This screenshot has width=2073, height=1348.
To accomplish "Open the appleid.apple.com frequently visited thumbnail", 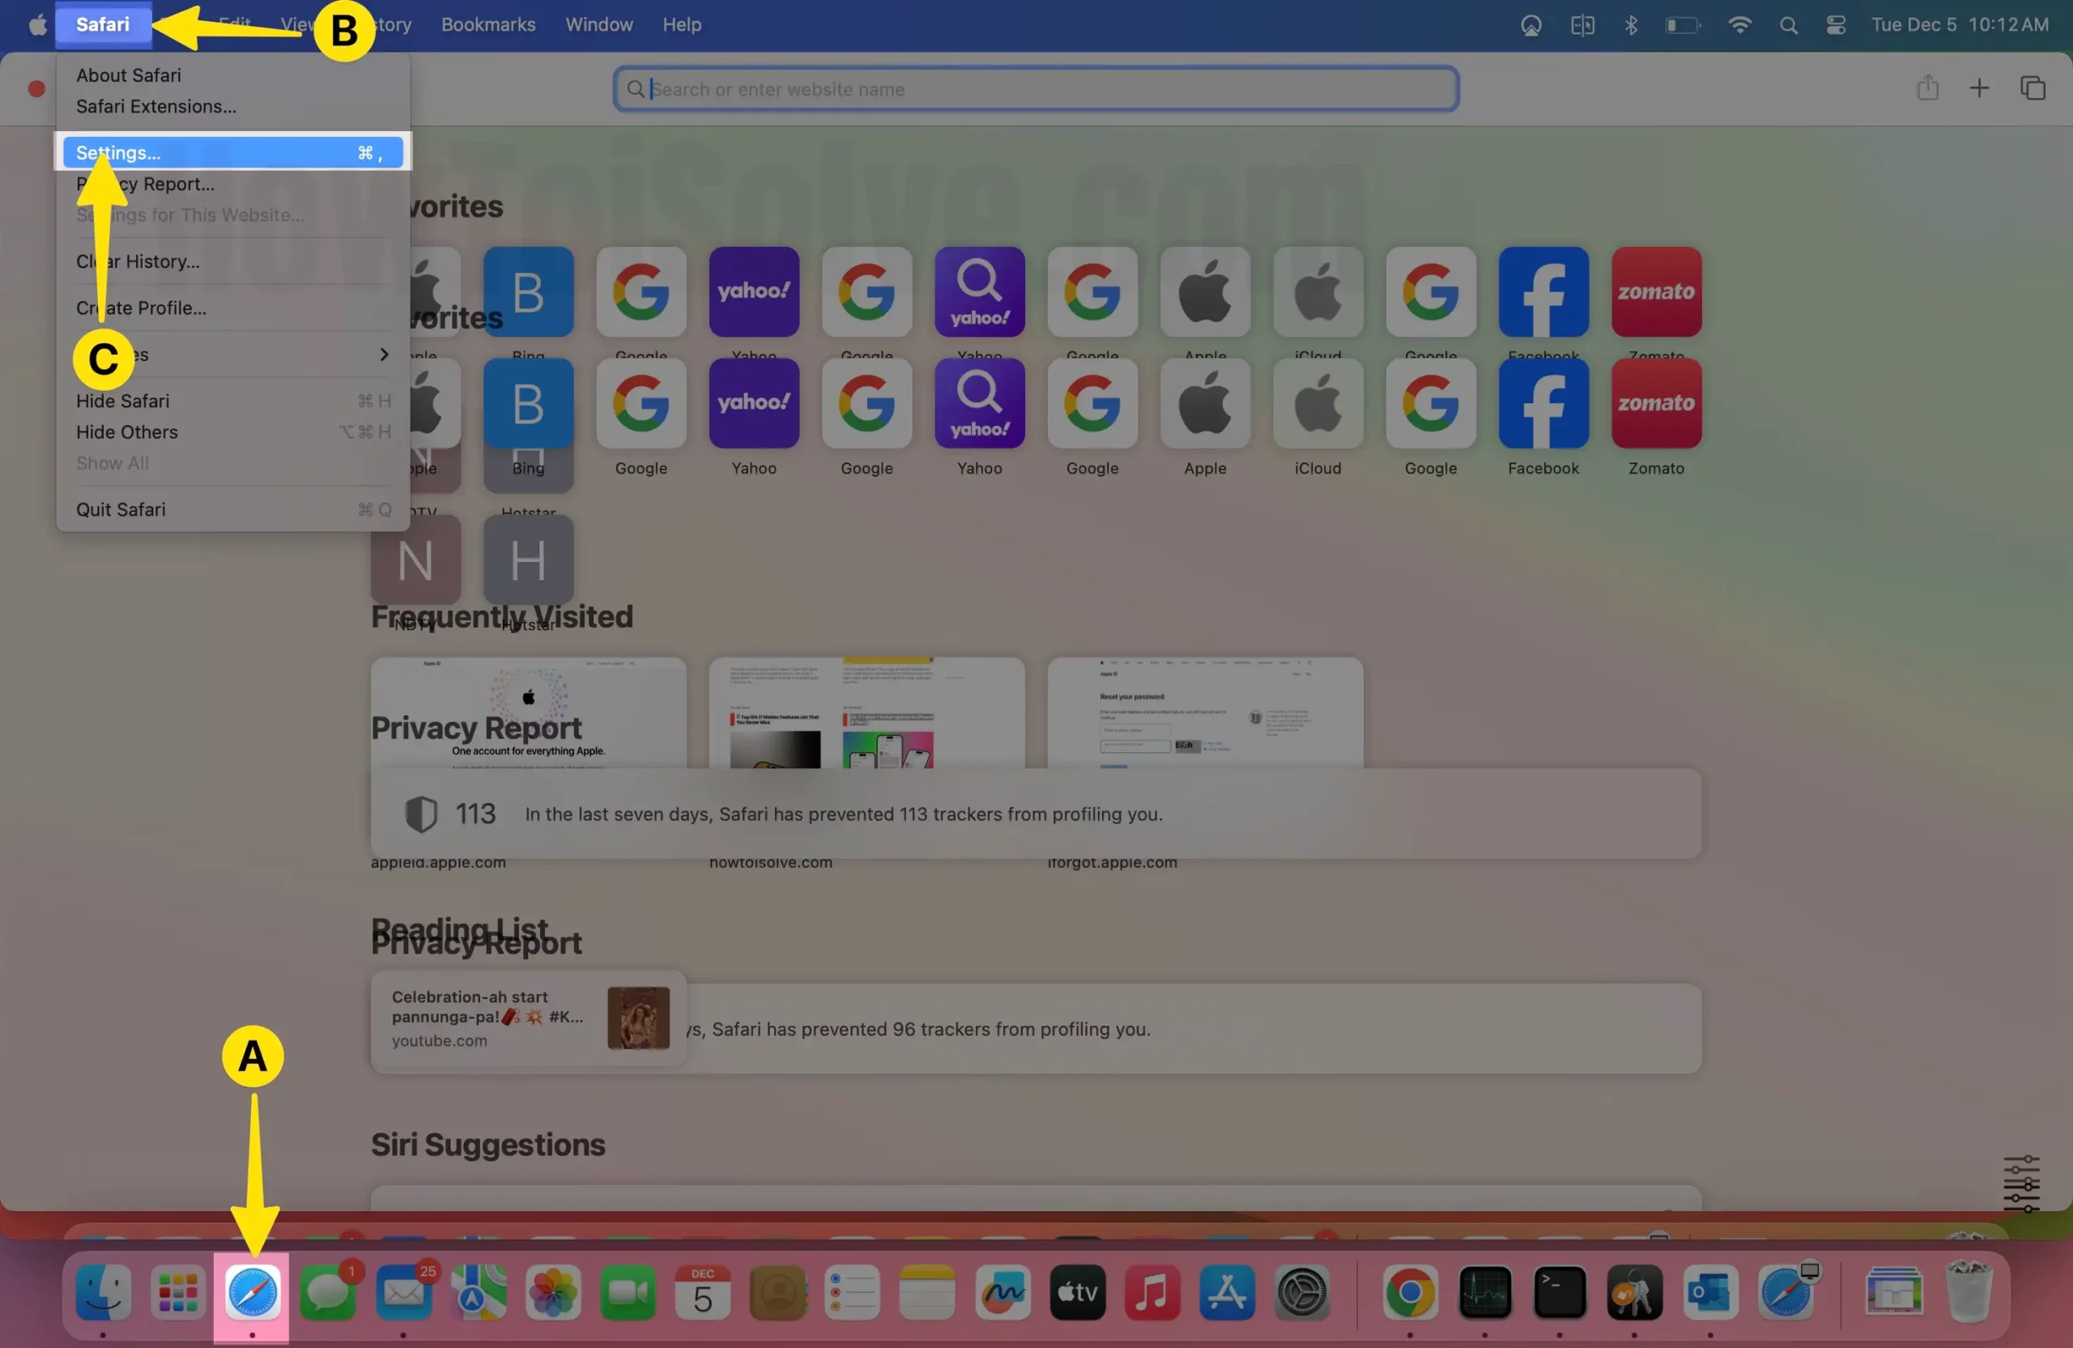I will (x=528, y=713).
